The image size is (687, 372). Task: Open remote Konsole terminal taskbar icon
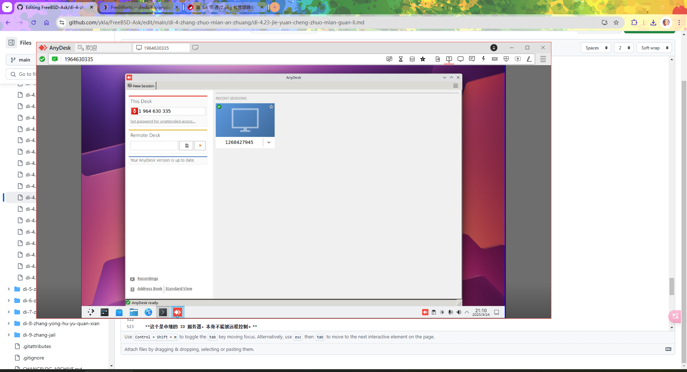163,312
